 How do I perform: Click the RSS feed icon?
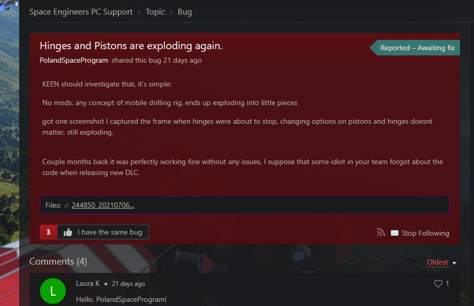(x=381, y=233)
